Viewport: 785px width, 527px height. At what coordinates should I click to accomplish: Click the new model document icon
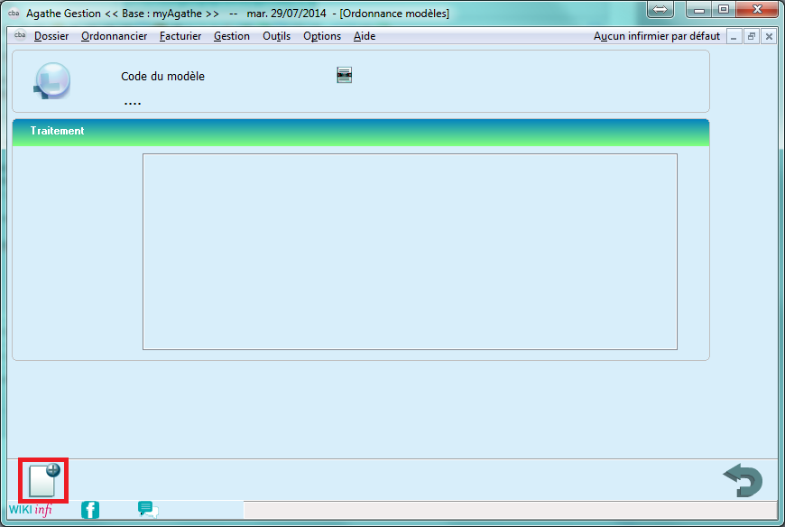pos(43,480)
